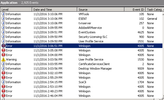Viewport: 164px width, 100px height.
Task: Click the 'Error' label in the 2:46:04 PM row
Action: pos(9,96)
